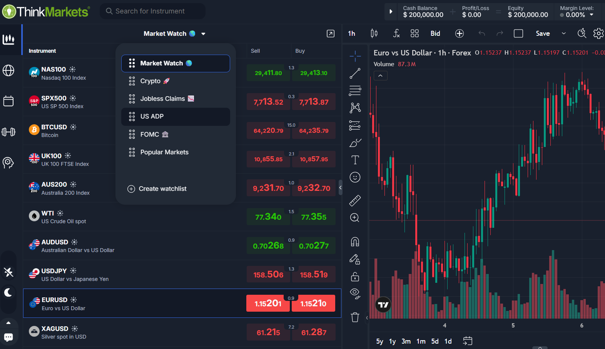Select the crosshair cursor tool
Image resolution: width=605 pixels, height=349 pixels.
(355, 56)
